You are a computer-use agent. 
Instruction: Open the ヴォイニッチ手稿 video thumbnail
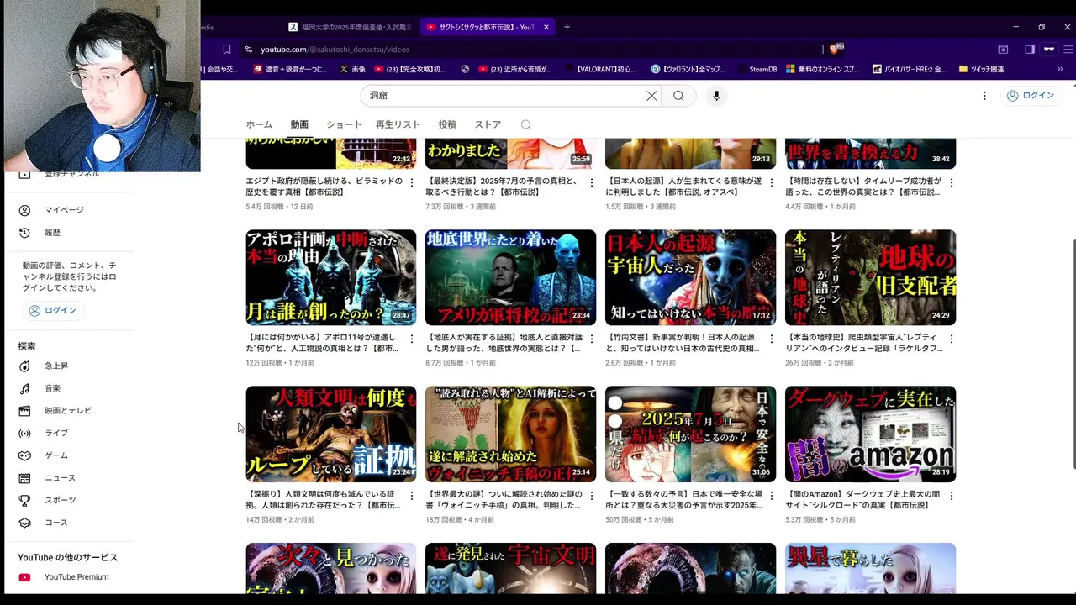point(511,434)
